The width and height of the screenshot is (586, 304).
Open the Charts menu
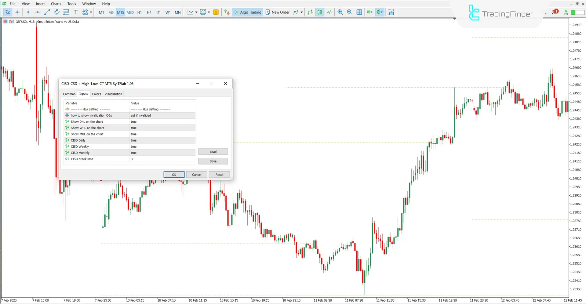coord(56,4)
